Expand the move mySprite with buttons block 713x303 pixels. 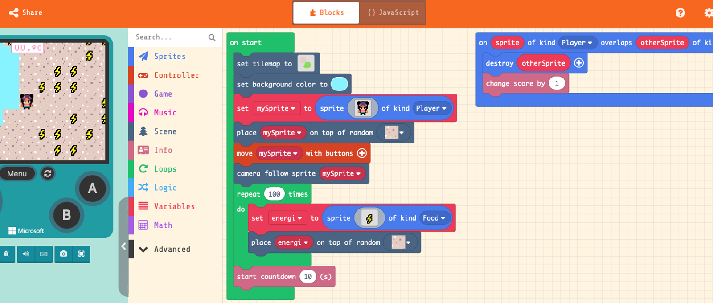point(362,153)
